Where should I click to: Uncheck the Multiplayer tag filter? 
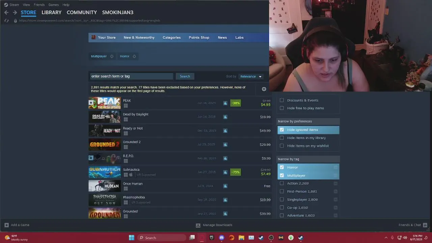pos(282,175)
